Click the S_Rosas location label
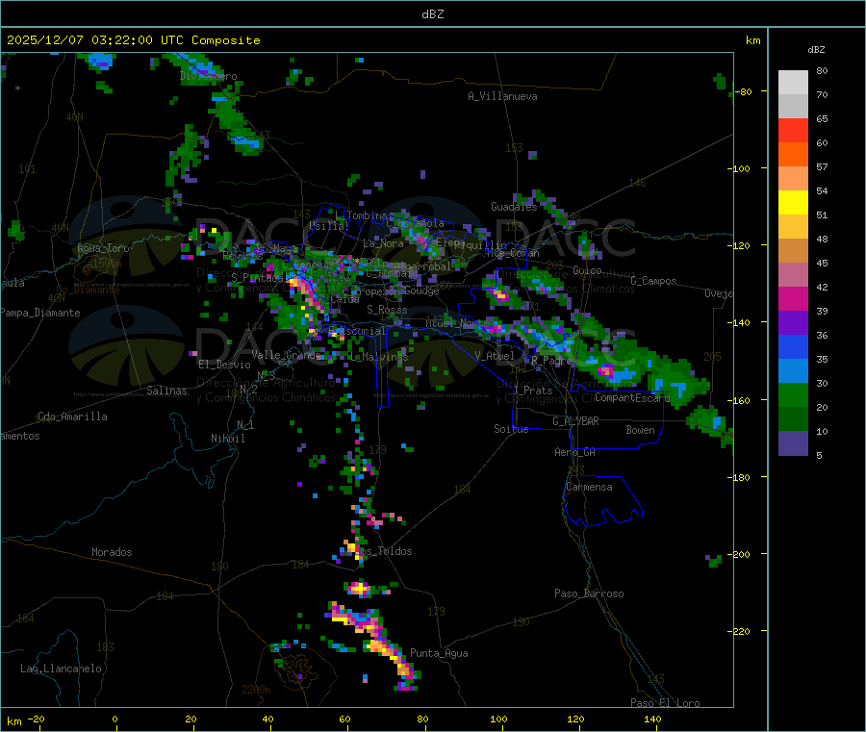Viewport: 866px width, 732px height. 387,310
